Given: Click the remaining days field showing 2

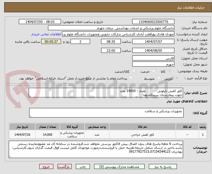Looking at the screenshot, I should tap(80, 41).
